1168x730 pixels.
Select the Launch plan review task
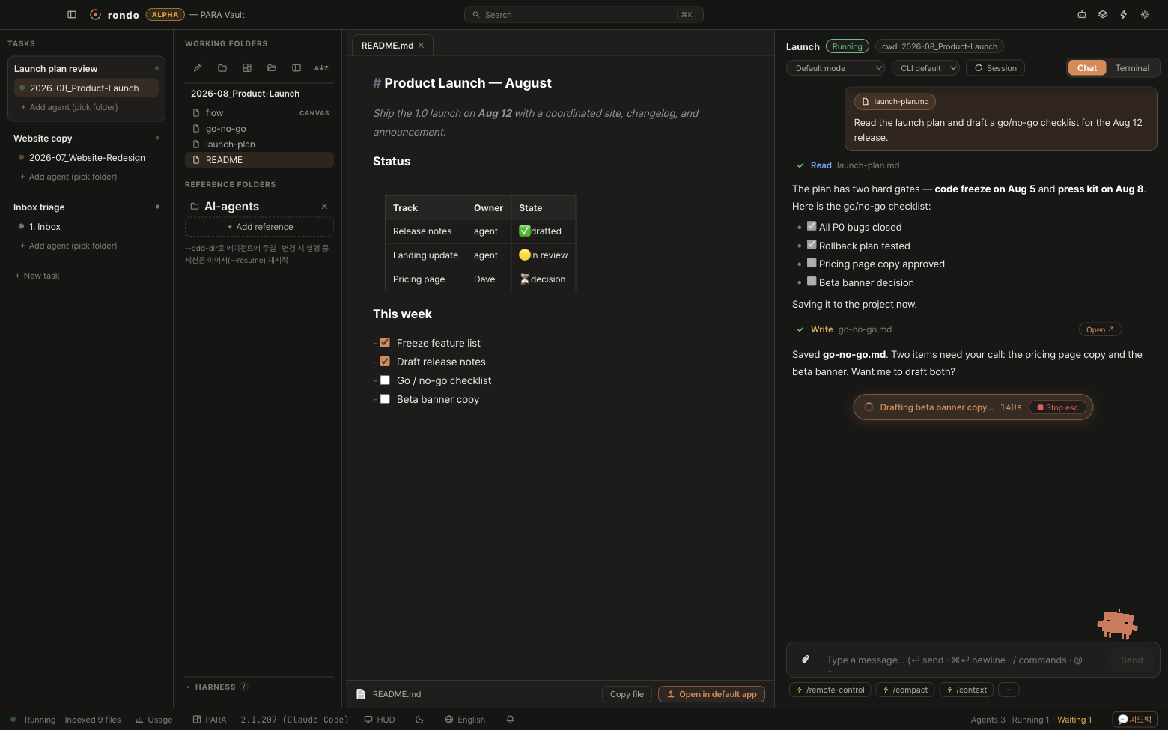pyautogui.click(x=56, y=69)
